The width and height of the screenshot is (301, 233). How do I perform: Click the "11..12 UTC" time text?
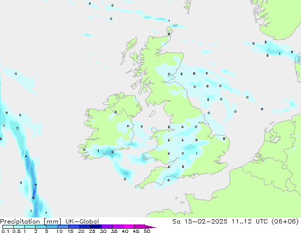point(251,222)
